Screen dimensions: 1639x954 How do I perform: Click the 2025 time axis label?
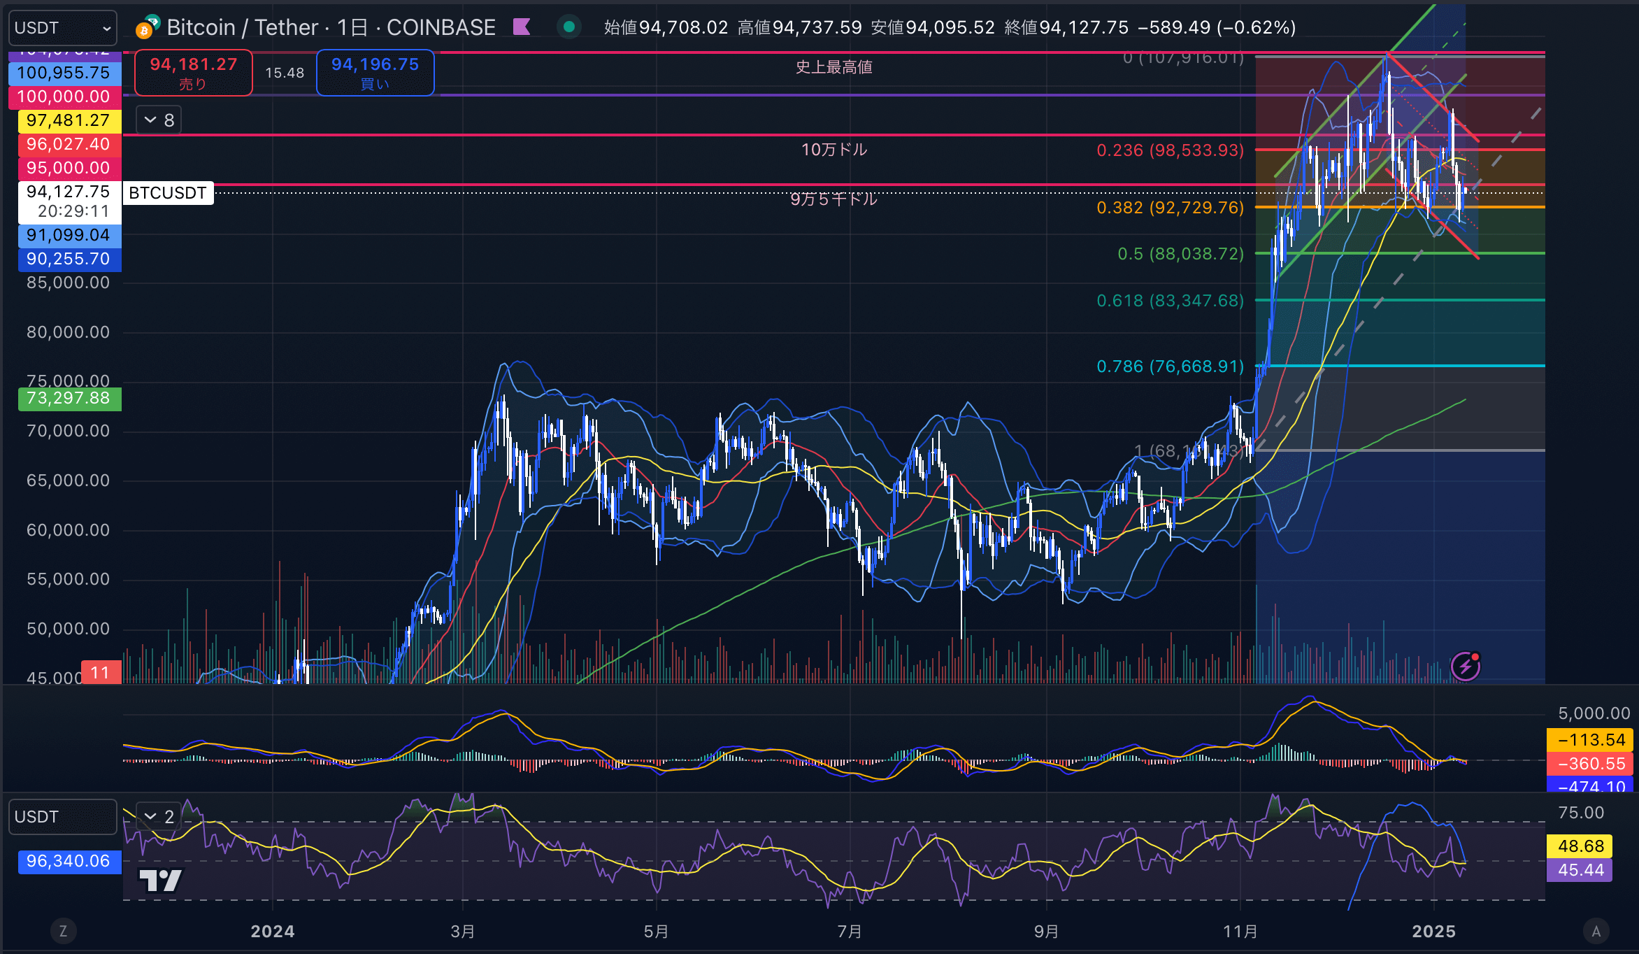(1433, 932)
